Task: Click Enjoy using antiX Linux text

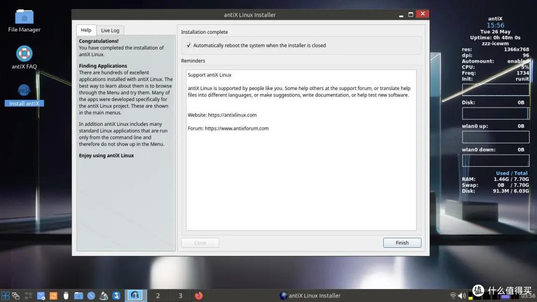Action: click(x=106, y=156)
